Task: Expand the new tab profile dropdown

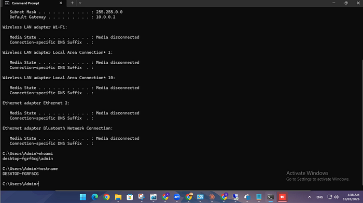Action: 80,3
